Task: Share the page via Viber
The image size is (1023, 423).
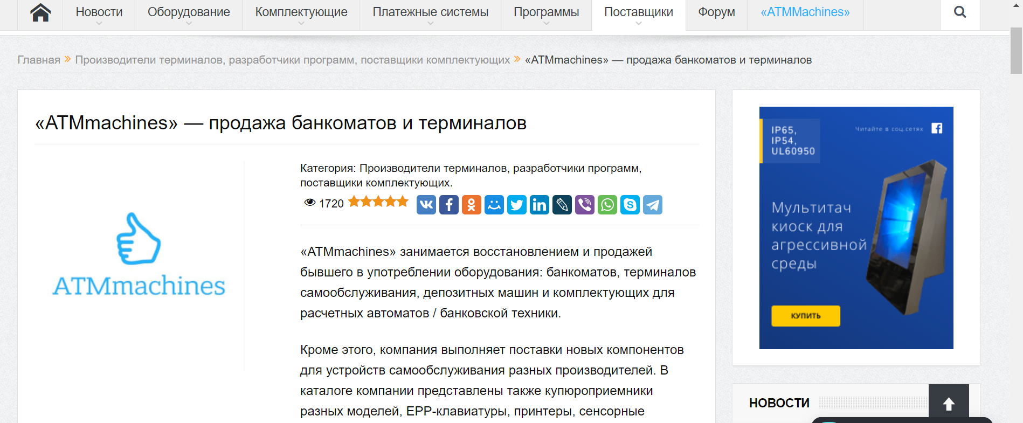Action: click(585, 205)
